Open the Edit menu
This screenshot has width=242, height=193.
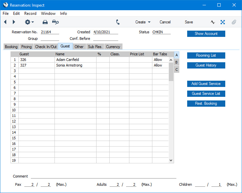pos(16,14)
